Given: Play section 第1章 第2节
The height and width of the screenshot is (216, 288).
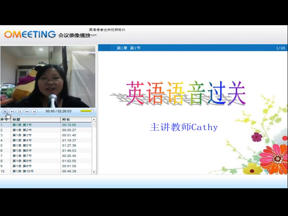Looking at the screenshot, I should tap(22, 130).
